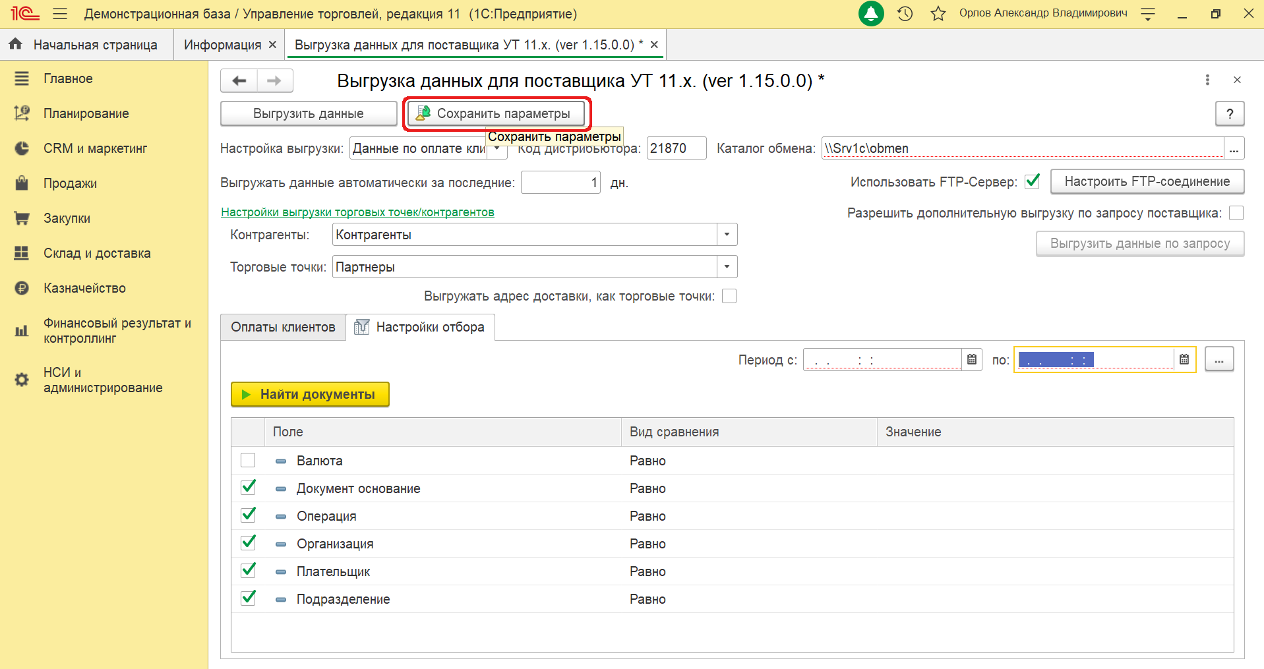This screenshot has width=1264, height=669.
Task: Click Выгрузить данные по запросу button
Action: pos(1140,243)
